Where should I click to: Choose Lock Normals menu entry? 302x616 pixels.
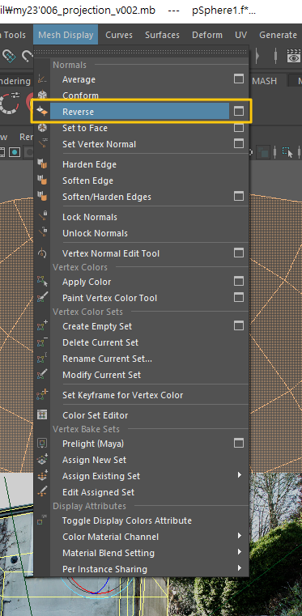click(90, 217)
